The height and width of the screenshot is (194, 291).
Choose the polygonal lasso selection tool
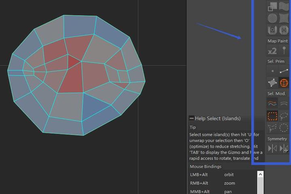(272, 128)
